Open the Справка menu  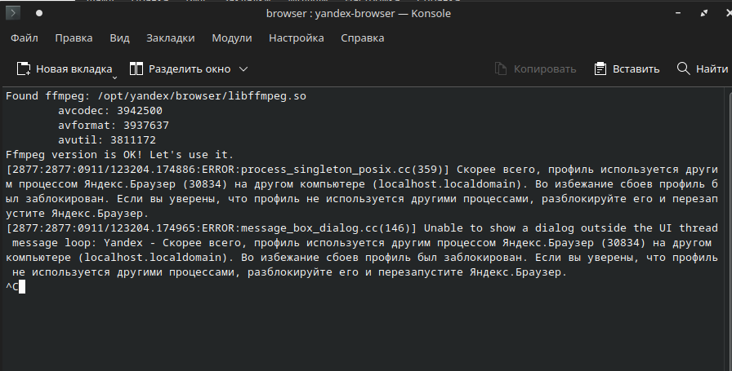point(362,38)
